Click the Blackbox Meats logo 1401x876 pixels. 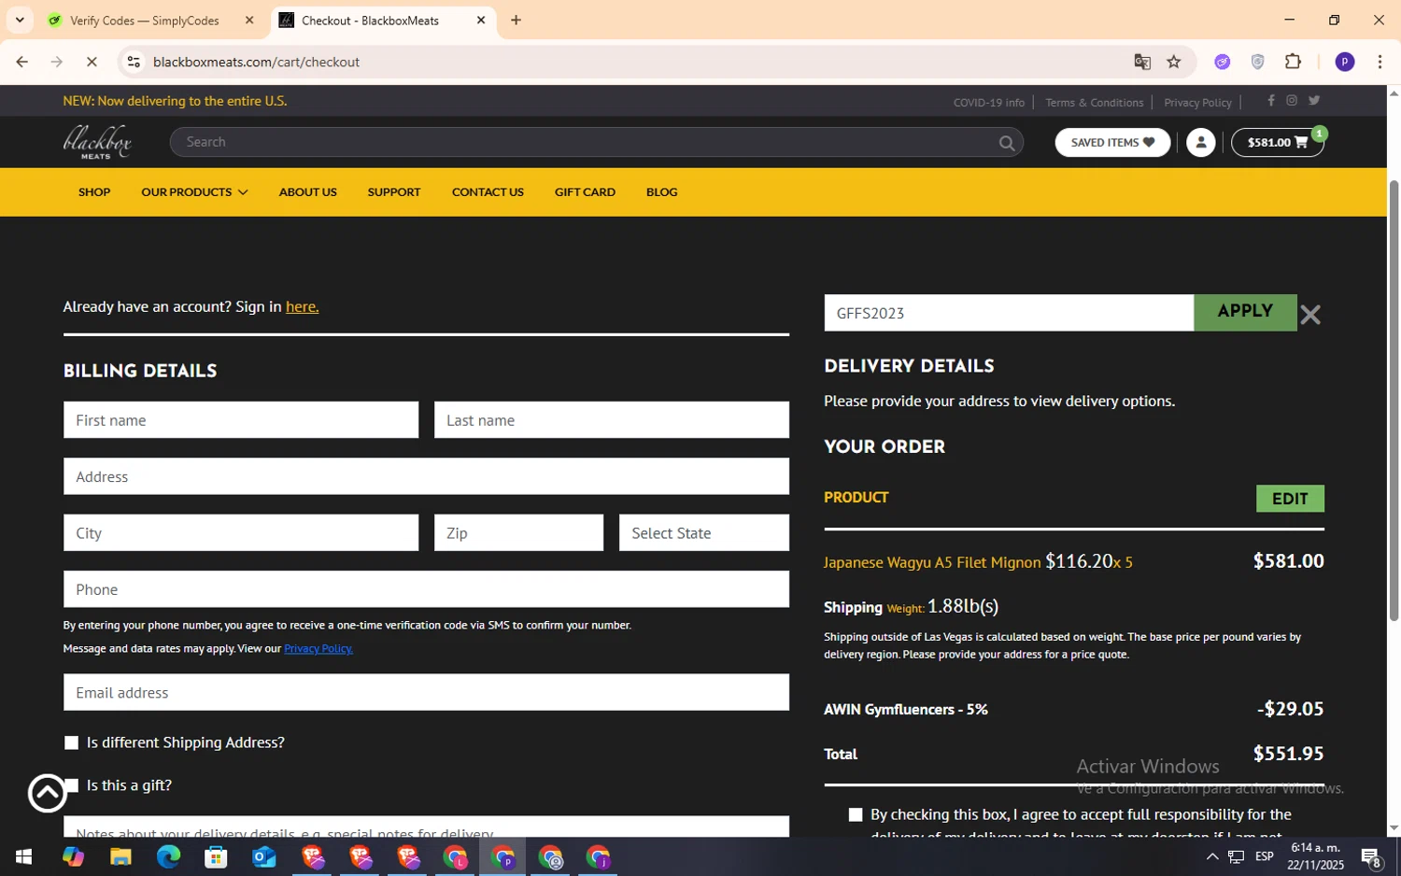tap(97, 142)
